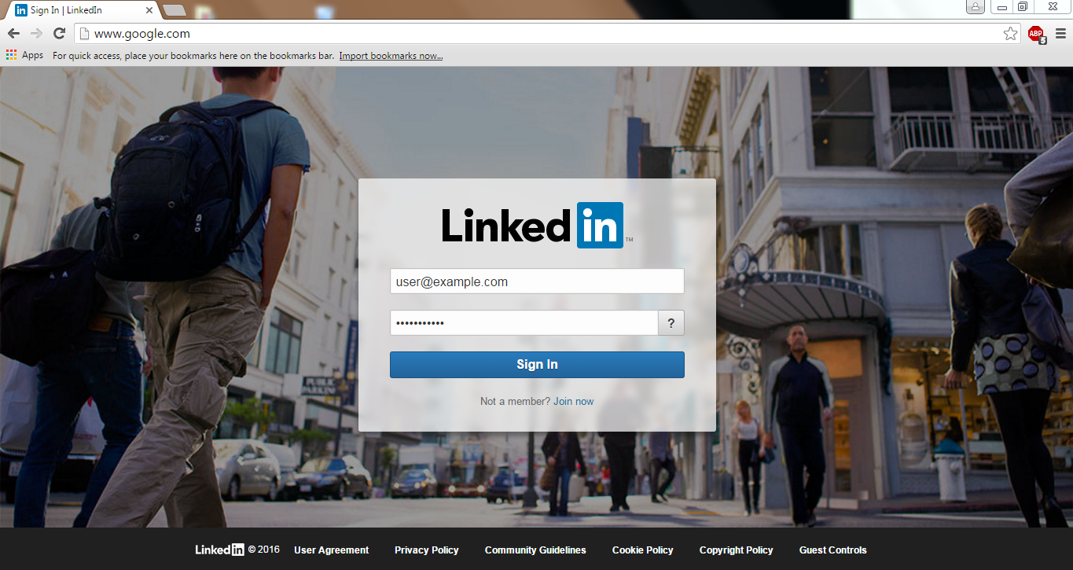The width and height of the screenshot is (1073, 570).
Task: Open a new tab
Action: tap(174, 10)
